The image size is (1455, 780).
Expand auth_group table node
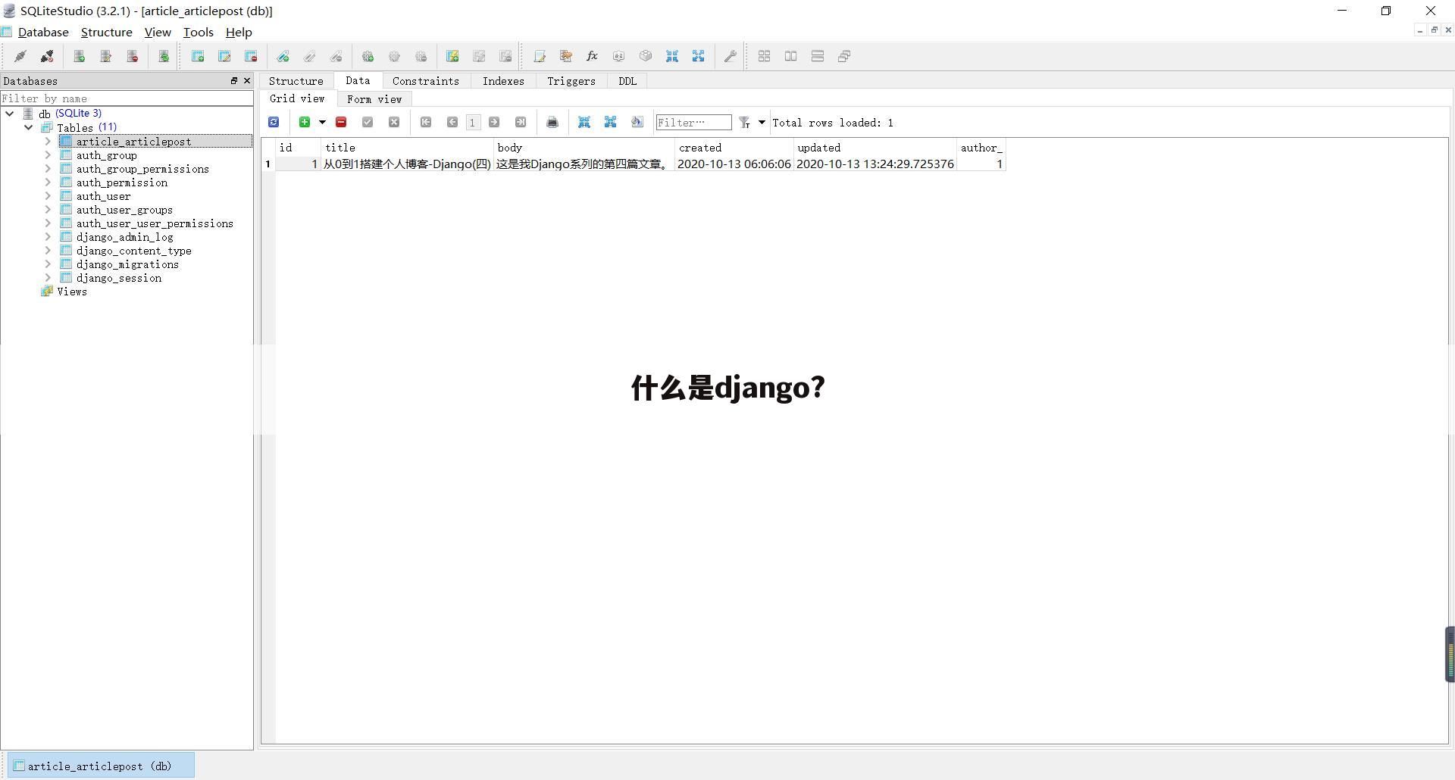click(x=48, y=154)
